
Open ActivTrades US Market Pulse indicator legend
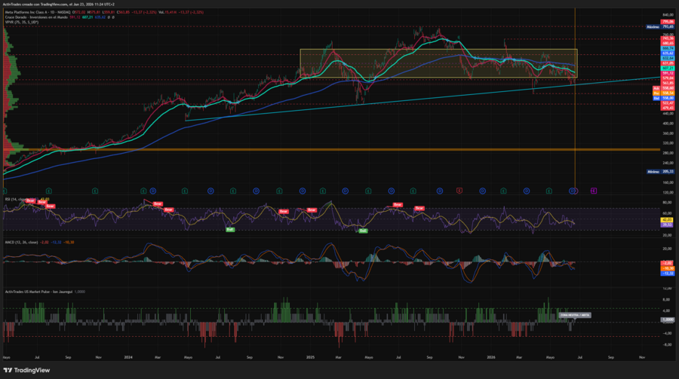click(38, 292)
